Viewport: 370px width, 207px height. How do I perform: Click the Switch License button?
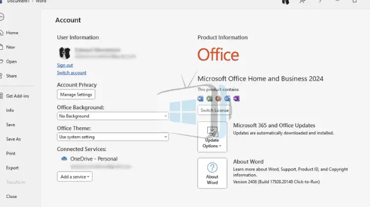click(x=215, y=110)
